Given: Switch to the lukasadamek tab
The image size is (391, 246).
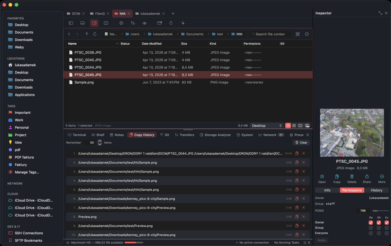Looking at the screenshot, I should coord(150,14).
